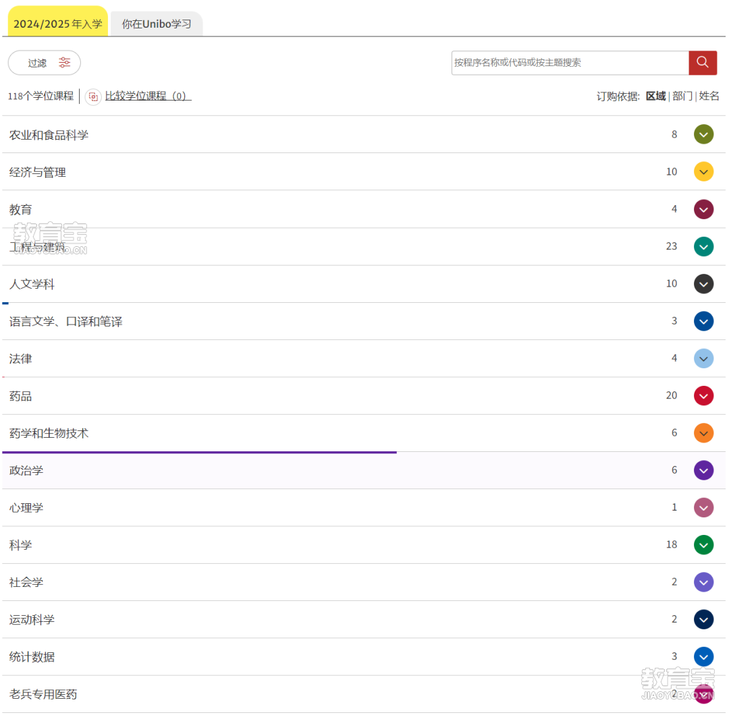Open the 语言文学、口译和笔译 row label
729x715 pixels.
click(66, 322)
